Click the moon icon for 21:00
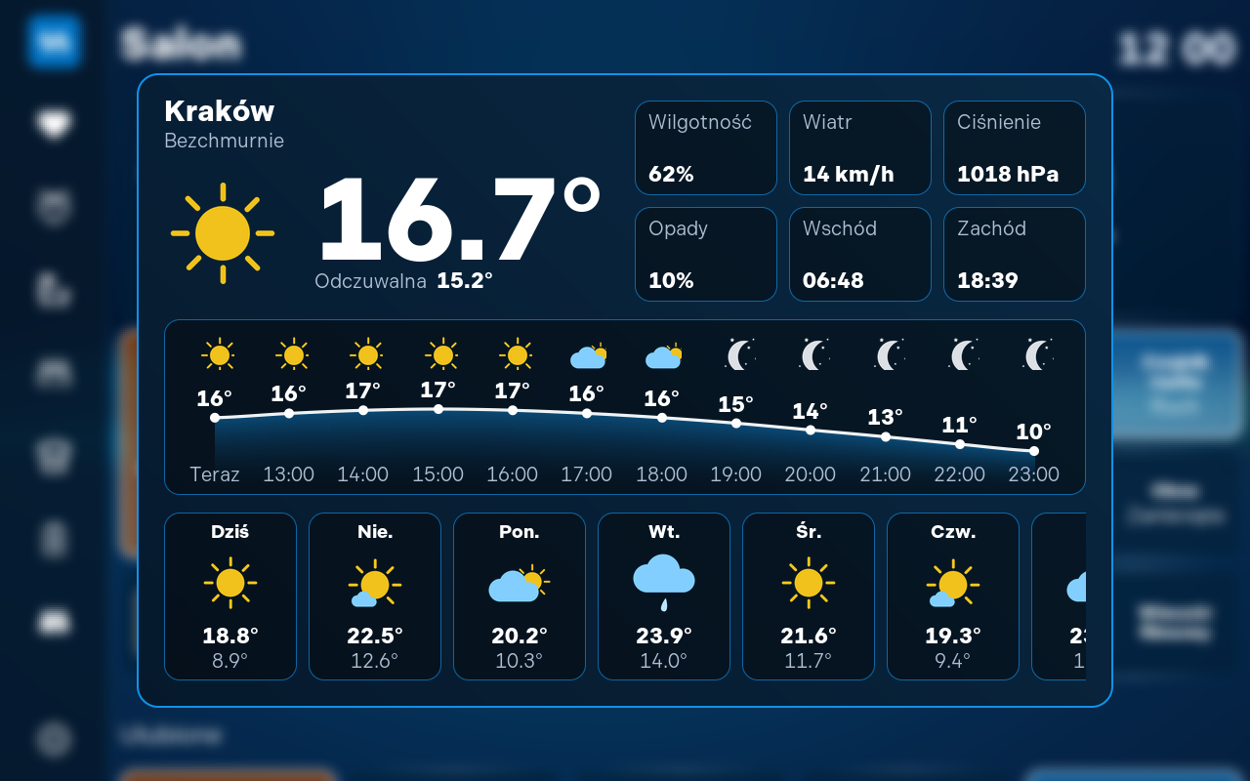 [890, 354]
